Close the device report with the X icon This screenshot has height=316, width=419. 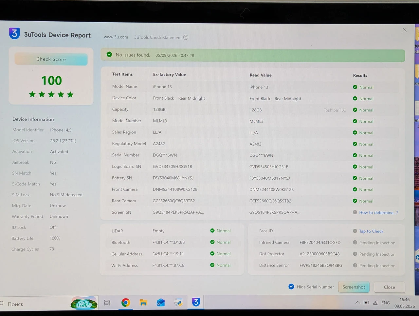[405, 30]
